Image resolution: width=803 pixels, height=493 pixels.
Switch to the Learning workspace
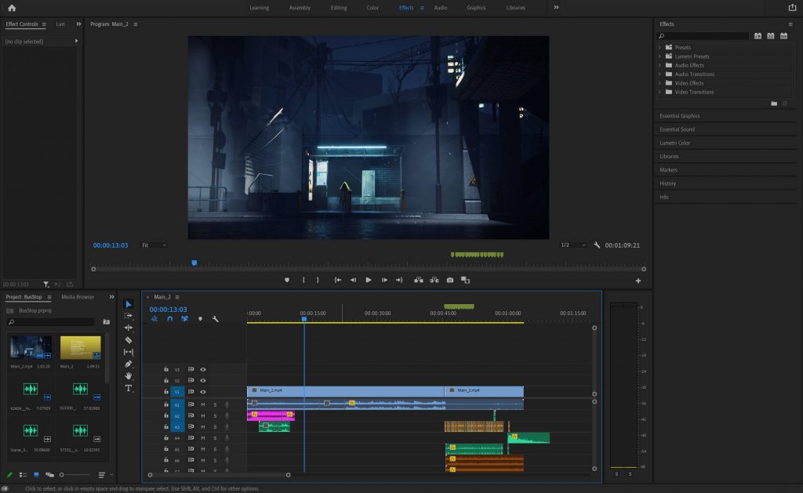point(259,8)
